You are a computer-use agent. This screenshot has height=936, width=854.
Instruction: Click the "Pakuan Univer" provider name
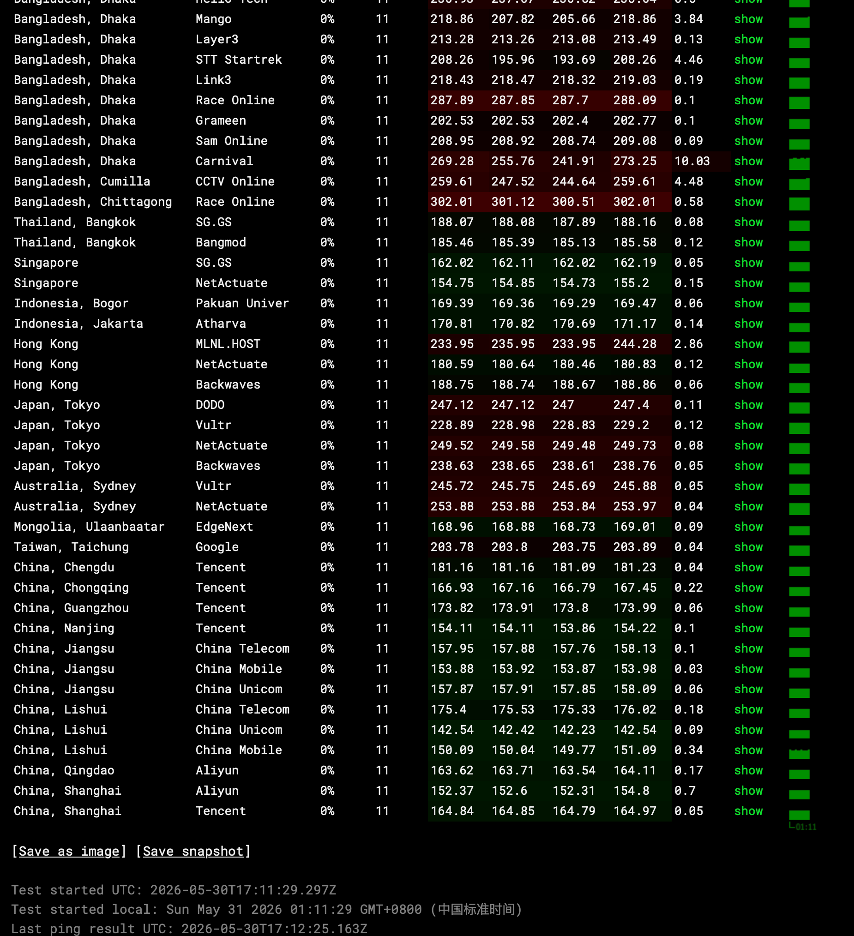pyautogui.click(x=242, y=304)
